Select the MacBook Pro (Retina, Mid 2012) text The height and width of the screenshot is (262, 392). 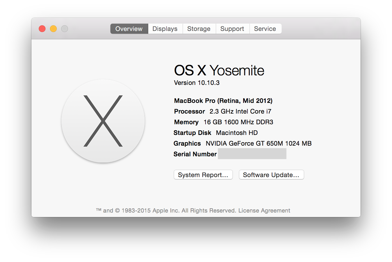tap(223, 101)
